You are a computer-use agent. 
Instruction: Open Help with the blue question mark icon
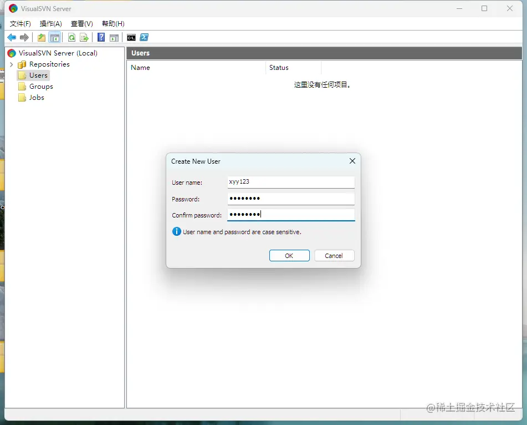101,37
